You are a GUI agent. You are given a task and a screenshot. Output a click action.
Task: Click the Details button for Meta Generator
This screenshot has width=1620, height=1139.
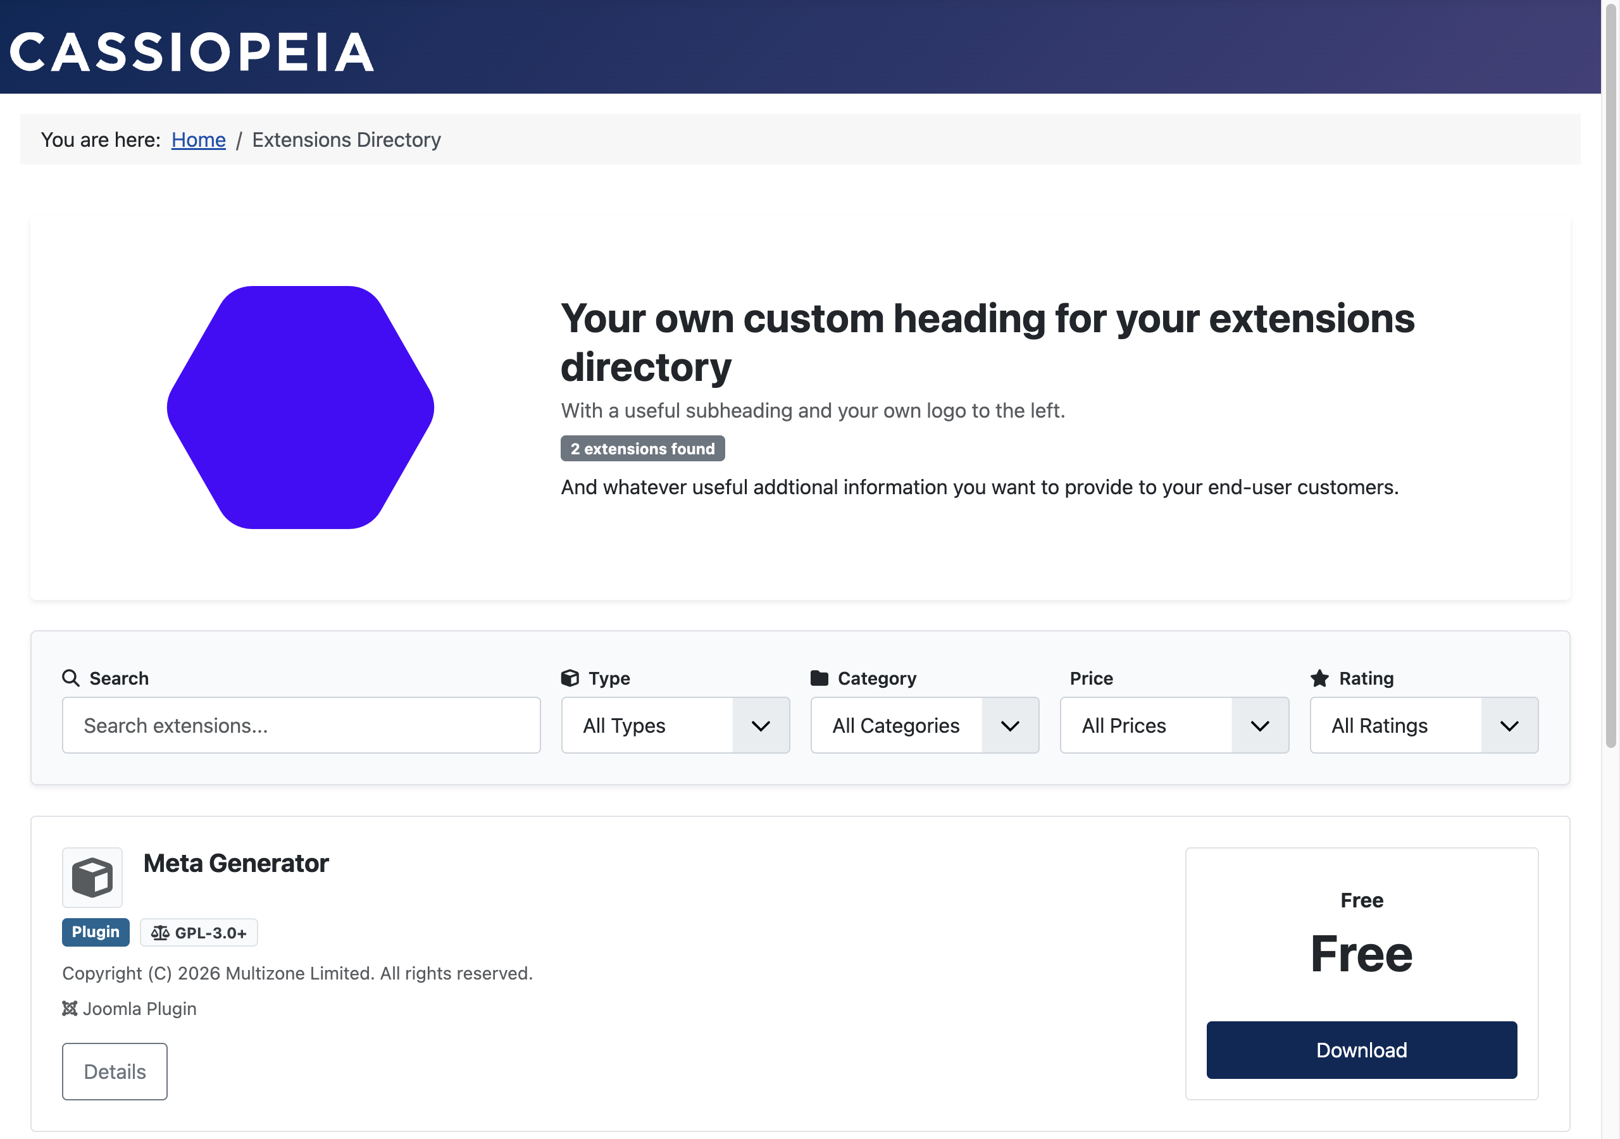tap(115, 1071)
